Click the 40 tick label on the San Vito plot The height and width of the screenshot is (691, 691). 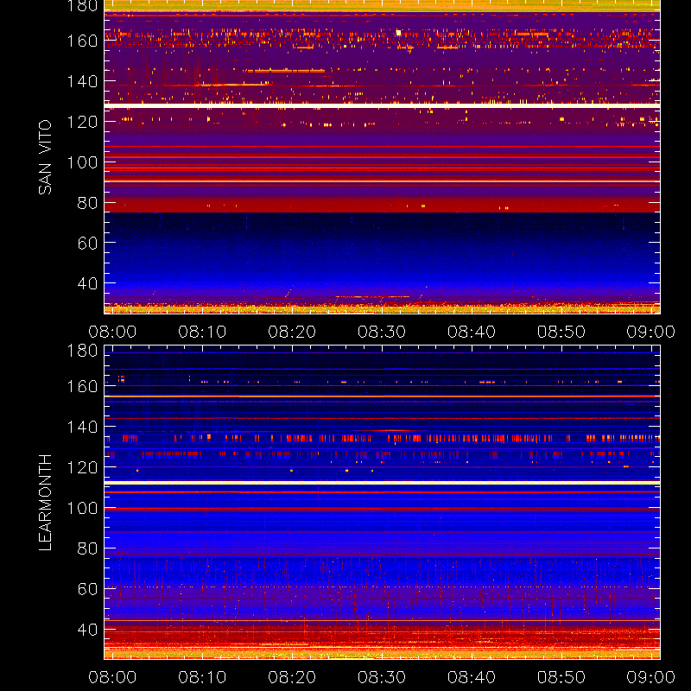[87, 283]
